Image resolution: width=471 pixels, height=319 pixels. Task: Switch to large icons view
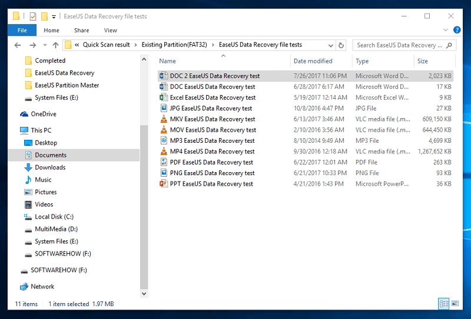coord(455,304)
